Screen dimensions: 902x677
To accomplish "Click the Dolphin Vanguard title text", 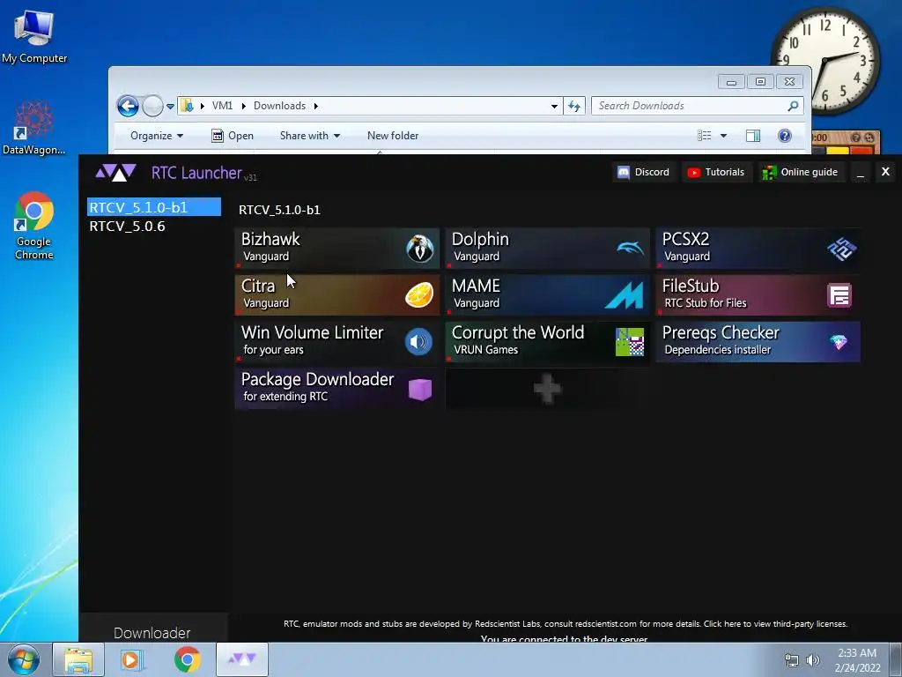I will coord(480,247).
